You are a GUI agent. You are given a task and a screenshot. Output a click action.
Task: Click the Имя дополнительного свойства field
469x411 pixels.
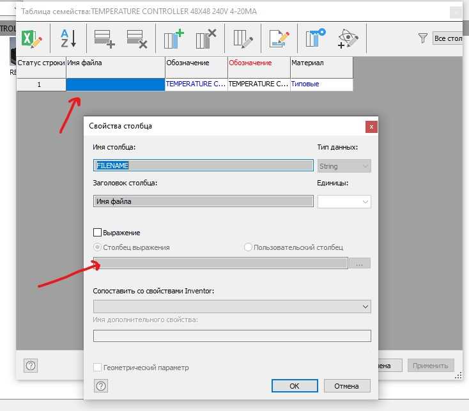[x=232, y=336]
